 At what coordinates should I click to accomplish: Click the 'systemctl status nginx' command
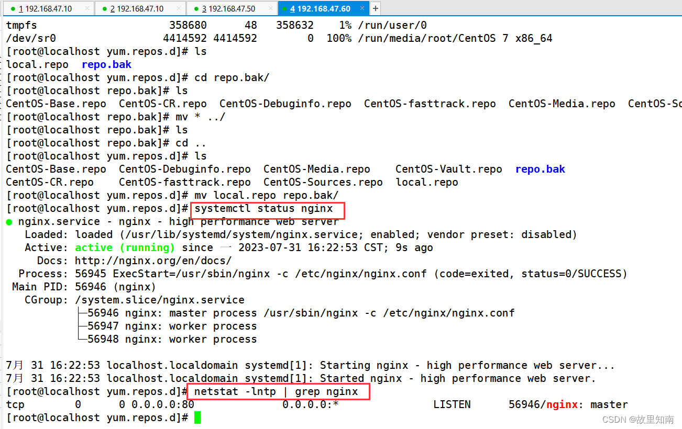263,208
